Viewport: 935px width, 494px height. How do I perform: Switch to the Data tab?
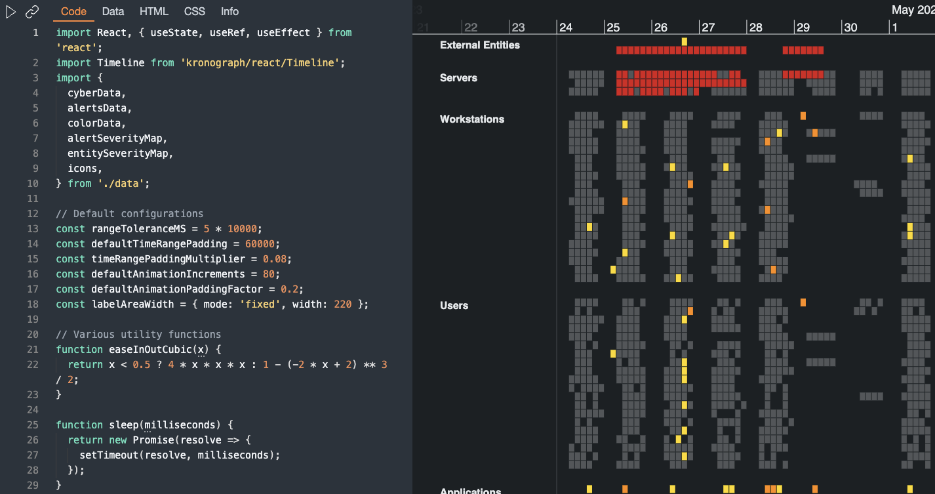tap(113, 11)
